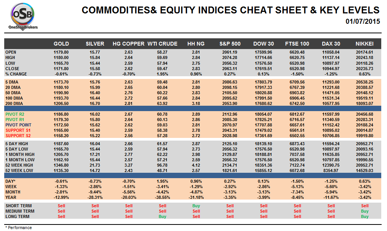Click WTI Crude long term Buy signal

tap(162, 216)
